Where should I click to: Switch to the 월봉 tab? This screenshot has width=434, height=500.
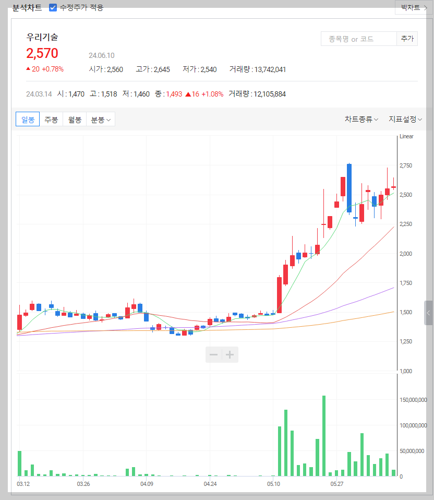pos(75,120)
